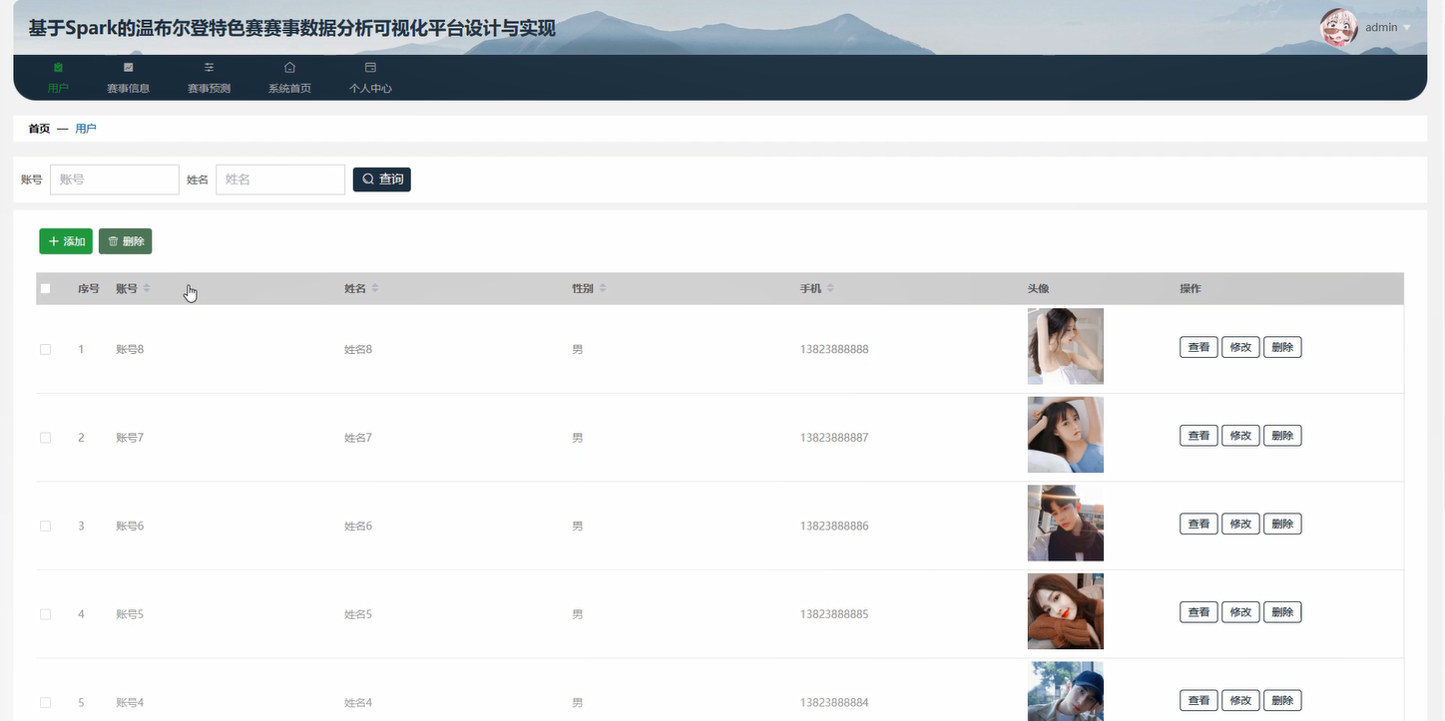The width and height of the screenshot is (1445, 721).
Task: Click the name cell 姓名8
Action: (358, 349)
